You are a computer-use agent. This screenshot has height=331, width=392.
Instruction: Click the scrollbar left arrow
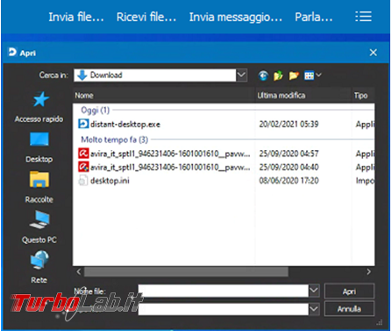(x=79, y=272)
